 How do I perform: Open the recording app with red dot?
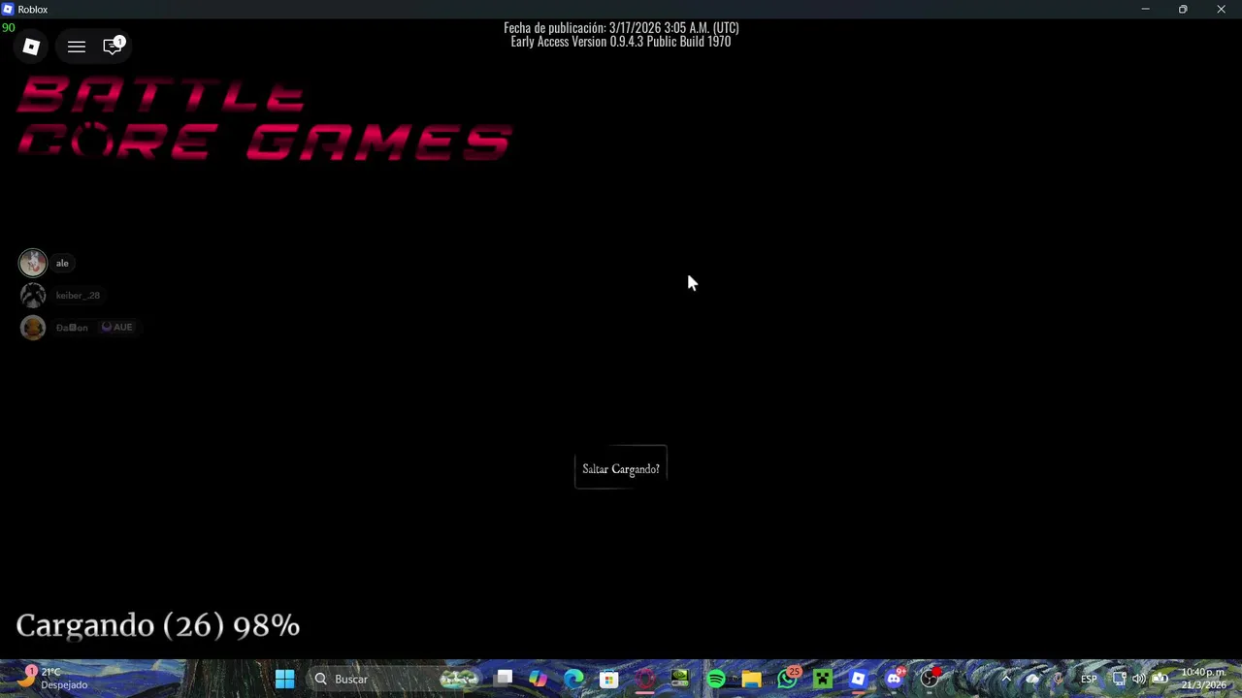pos(930,679)
